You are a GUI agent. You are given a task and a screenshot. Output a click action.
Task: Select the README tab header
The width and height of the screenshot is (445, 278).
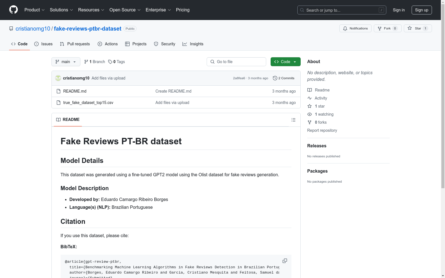[x=68, y=120]
